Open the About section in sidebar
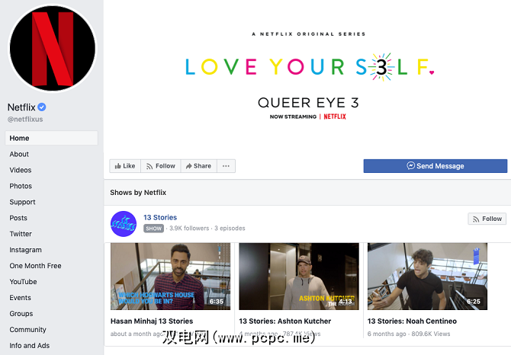The width and height of the screenshot is (511, 355). click(19, 154)
